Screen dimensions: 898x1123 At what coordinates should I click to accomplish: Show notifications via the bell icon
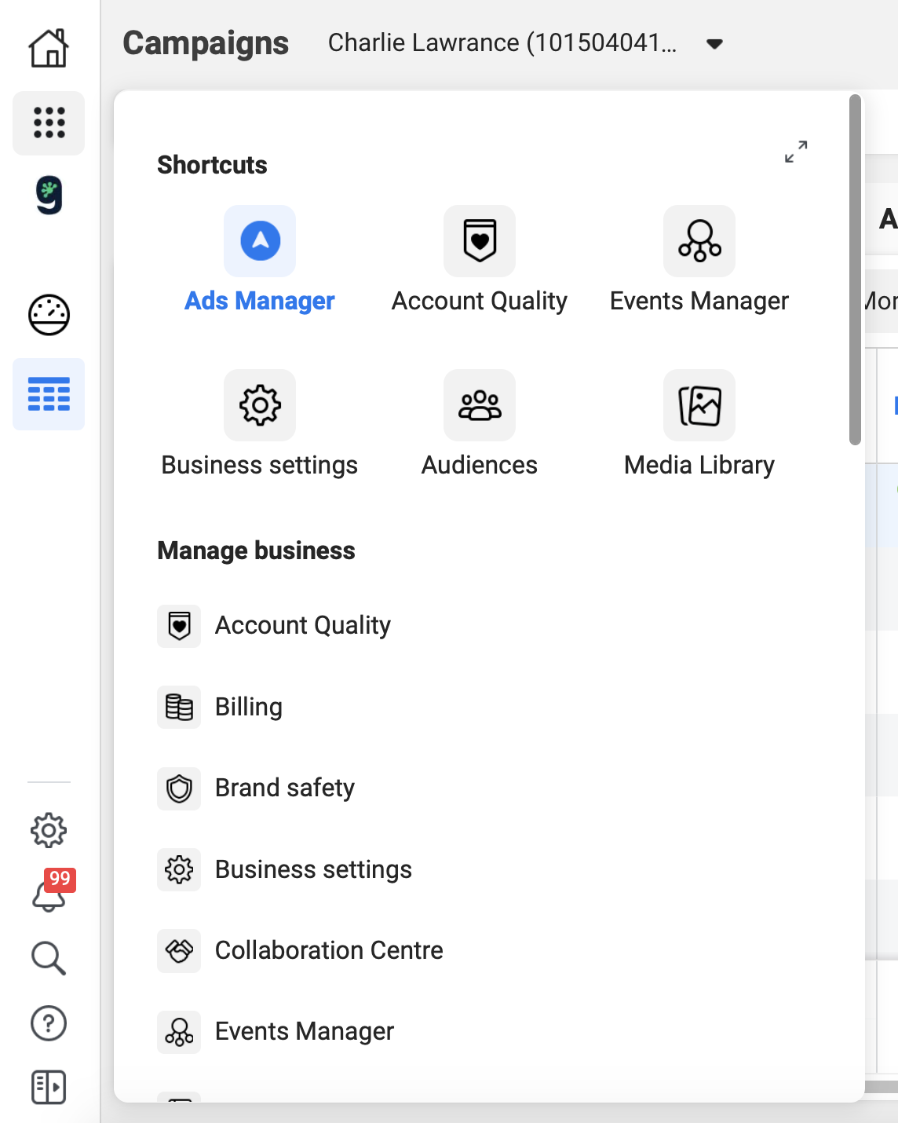pyautogui.click(x=48, y=895)
